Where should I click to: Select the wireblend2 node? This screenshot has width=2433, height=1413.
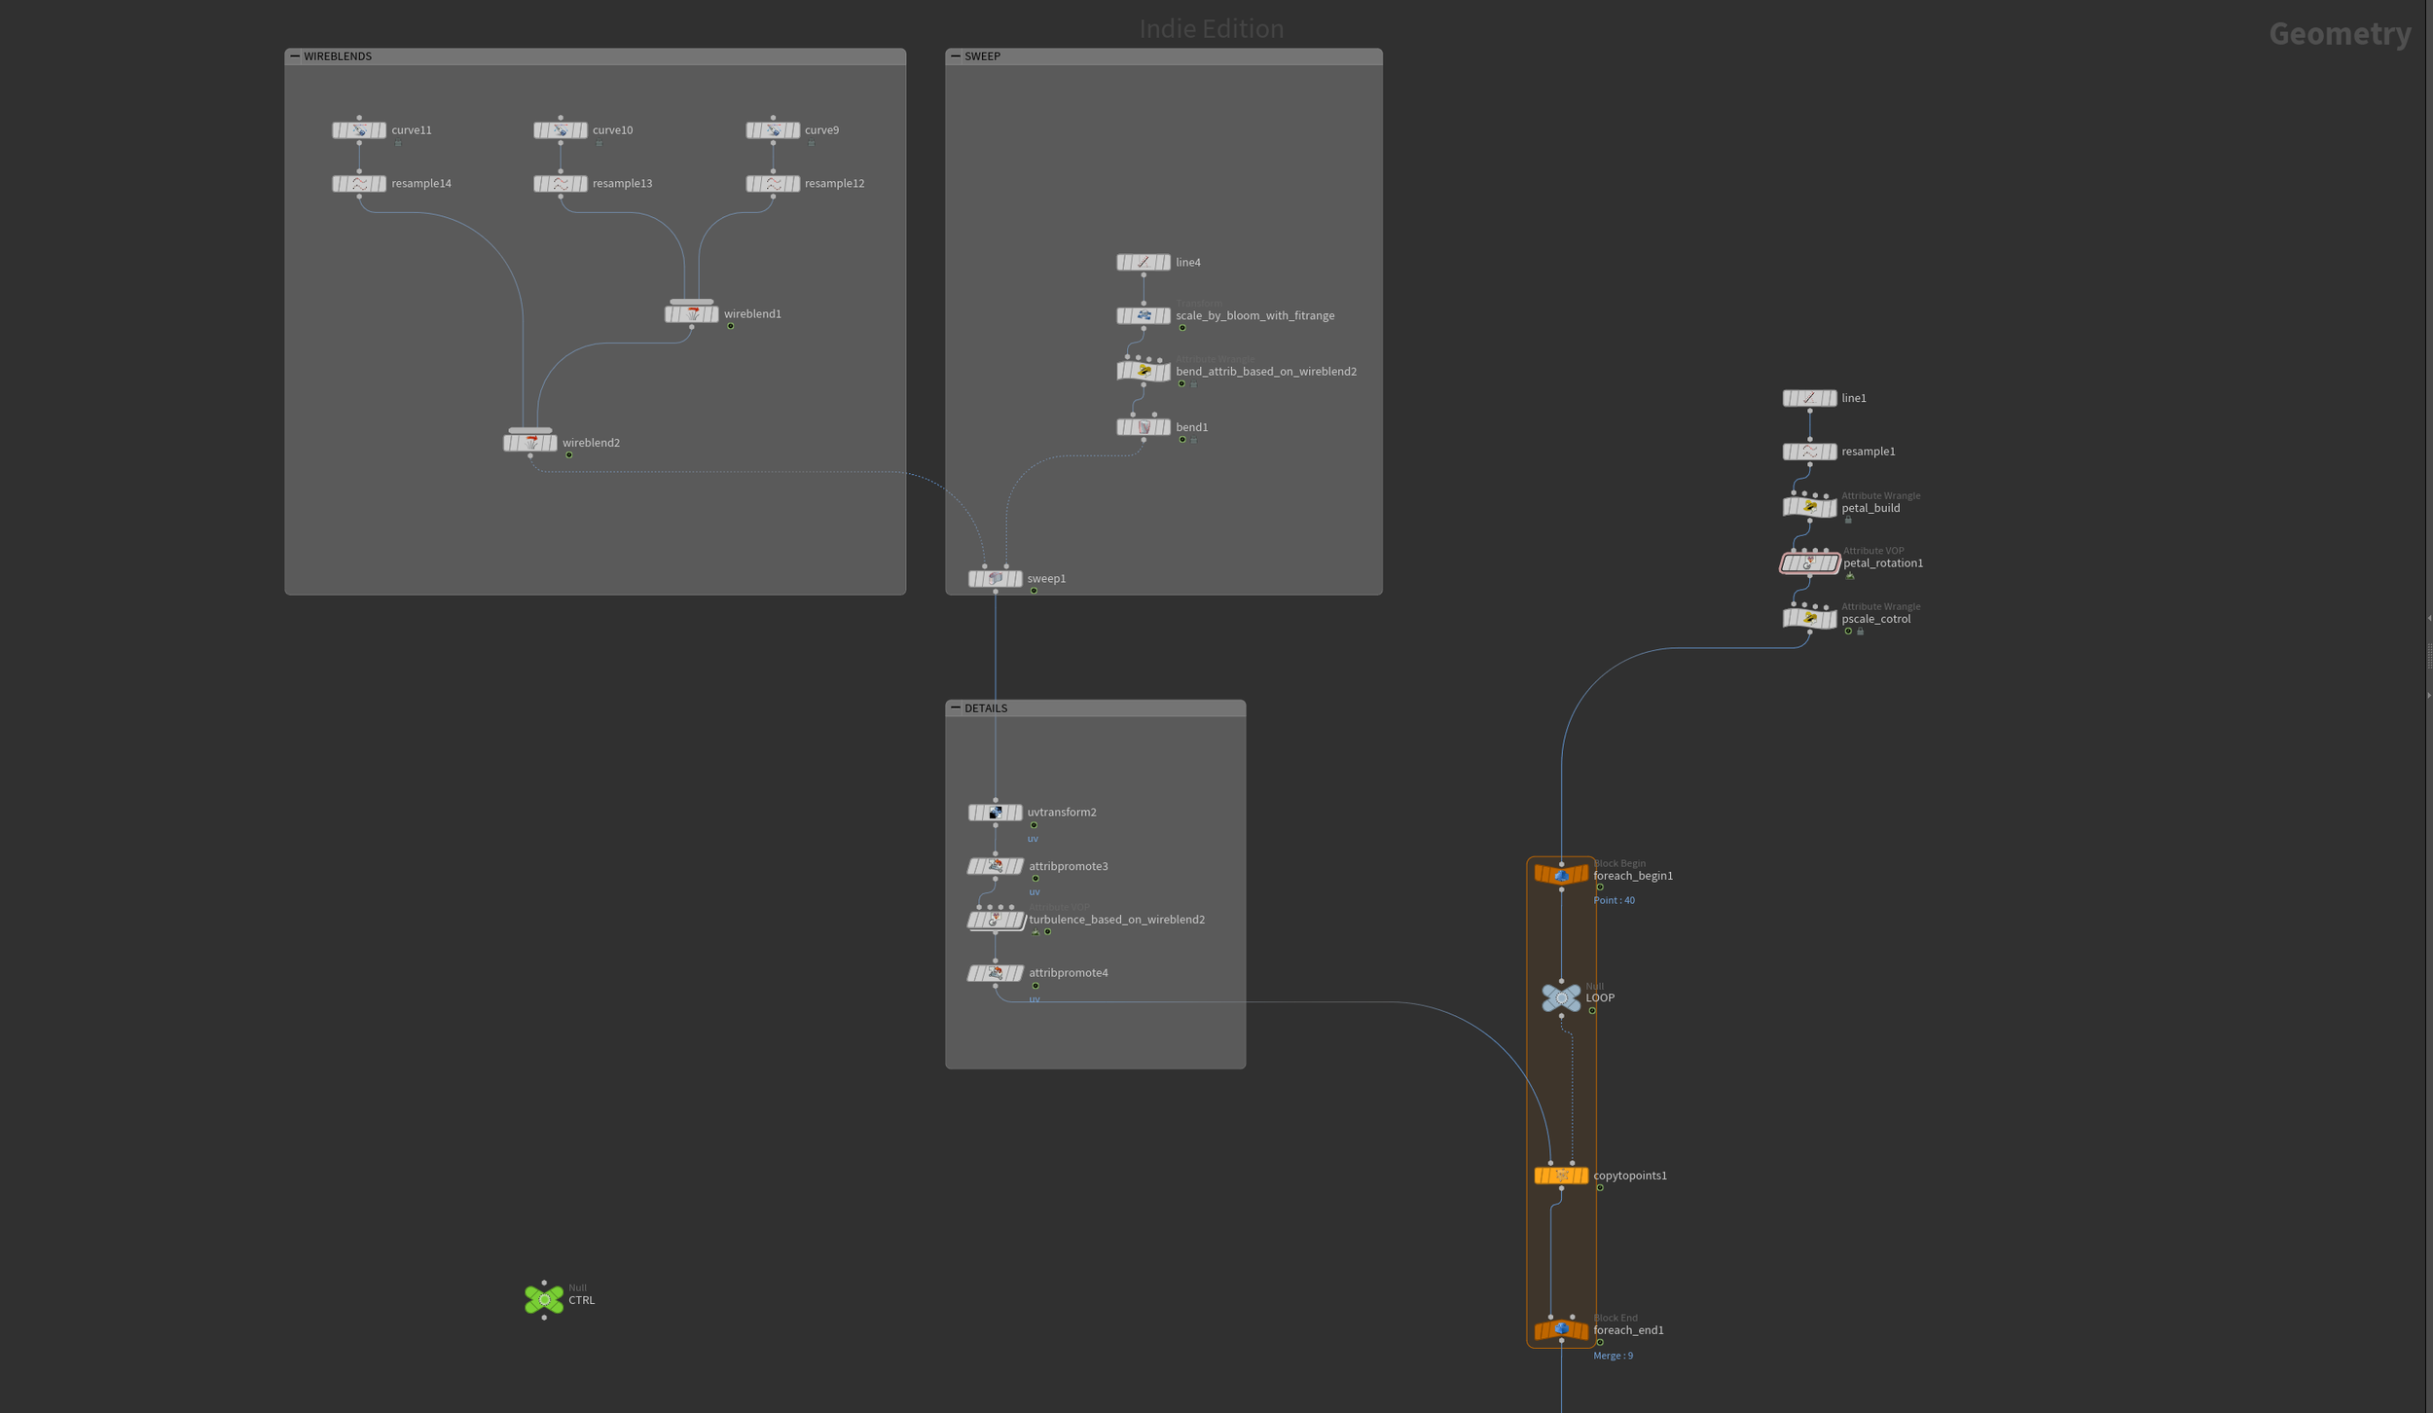(x=530, y=443)
